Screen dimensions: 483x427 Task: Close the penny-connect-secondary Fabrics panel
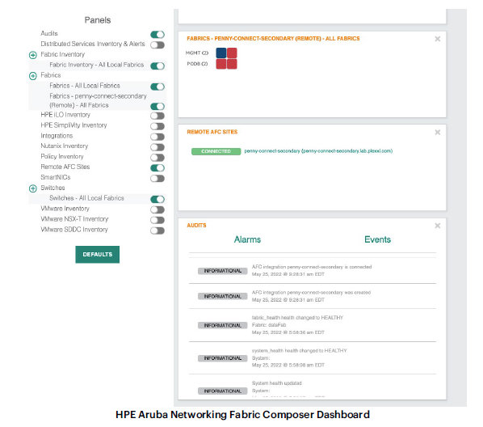(x=438, y=39)
